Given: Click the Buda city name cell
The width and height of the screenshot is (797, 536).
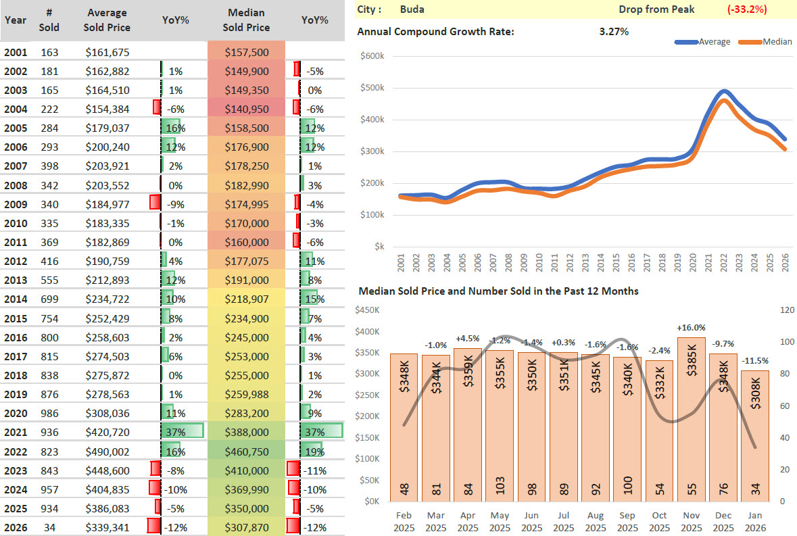Looking at the screenshot, I should click(412, 9).
